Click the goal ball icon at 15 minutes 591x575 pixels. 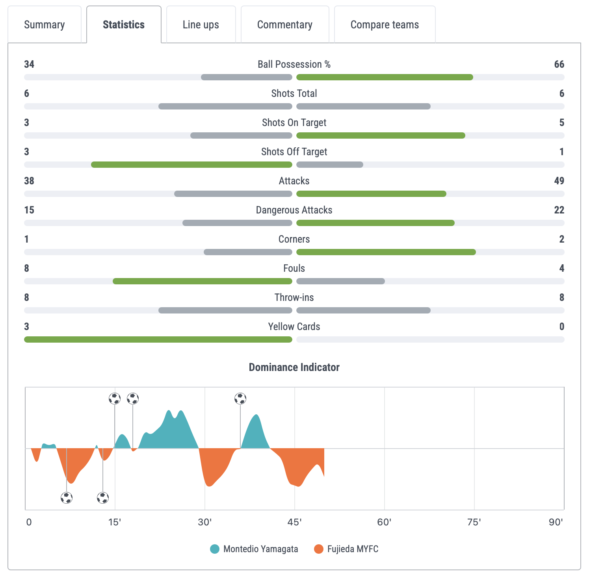pyautogui.click(x=115, y=399)
